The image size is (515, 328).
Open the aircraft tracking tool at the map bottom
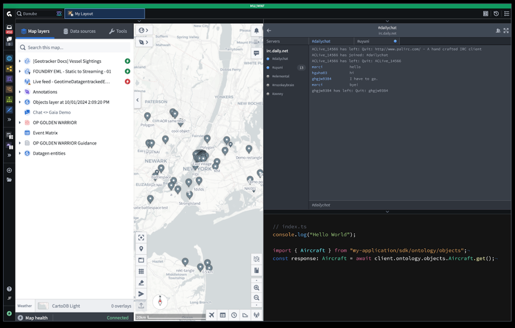click(212, 315)
